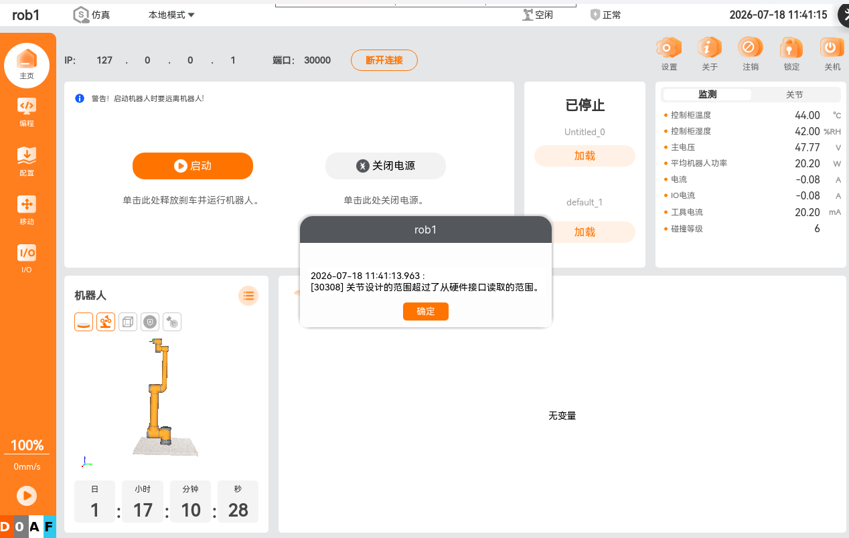Click the F status indicator box
This screenshot has width=849, height=538.
click(49, 527)
